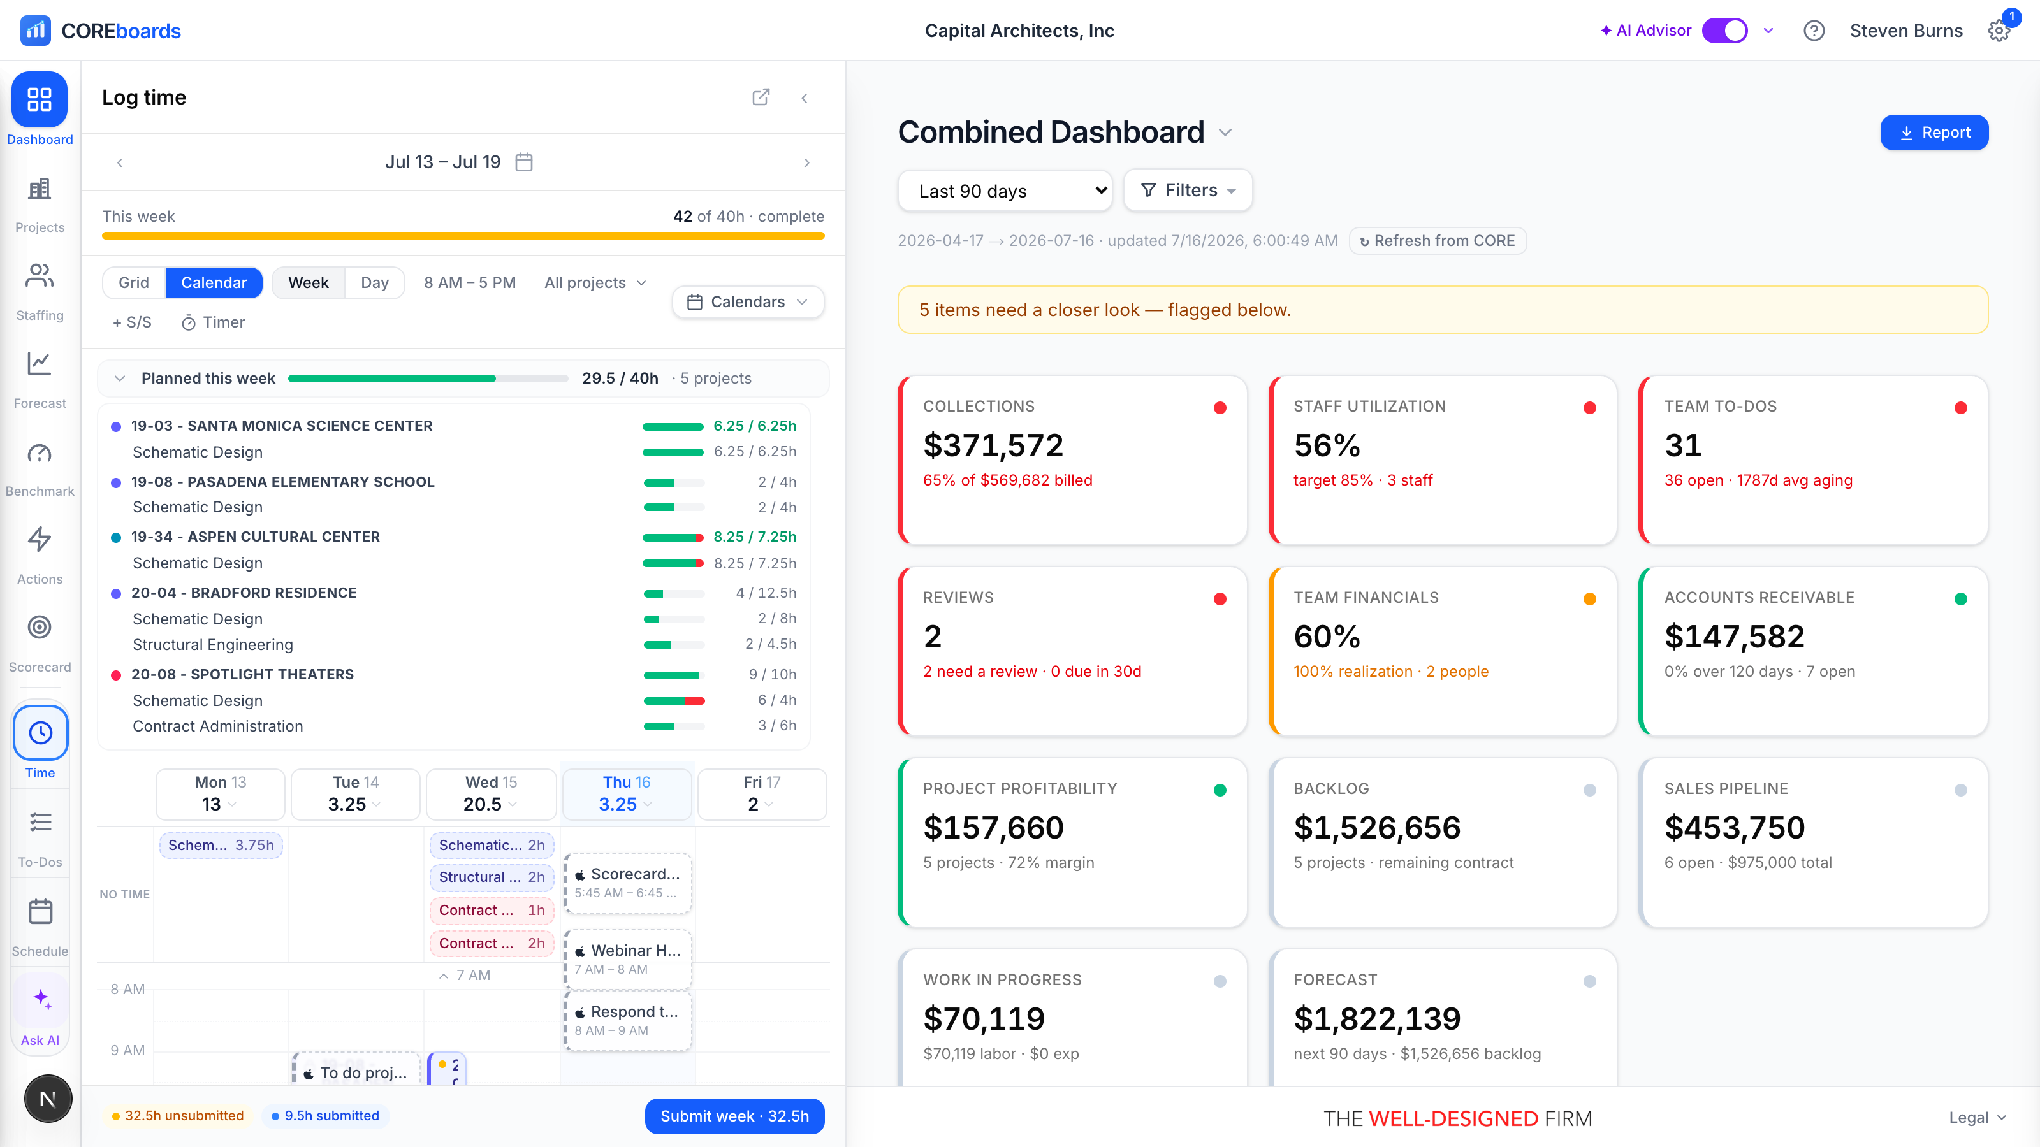This screenshot has height=1147, width=2040.
Task: Click the This week progress bar
Action: pyautogui.click(x=463, y=236)
